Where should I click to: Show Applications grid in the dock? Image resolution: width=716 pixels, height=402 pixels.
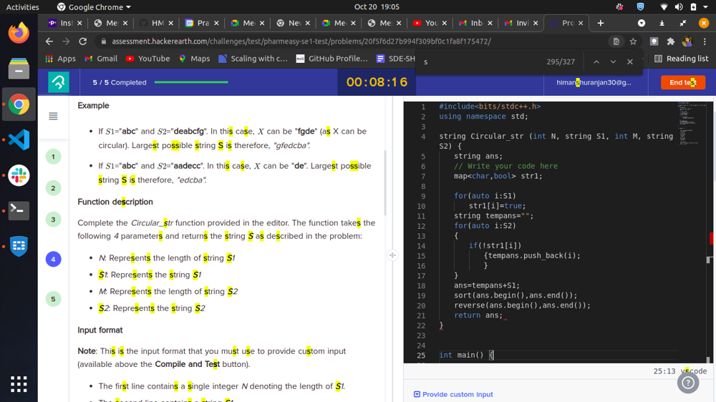pyautogui.click(x=19, y=384)
